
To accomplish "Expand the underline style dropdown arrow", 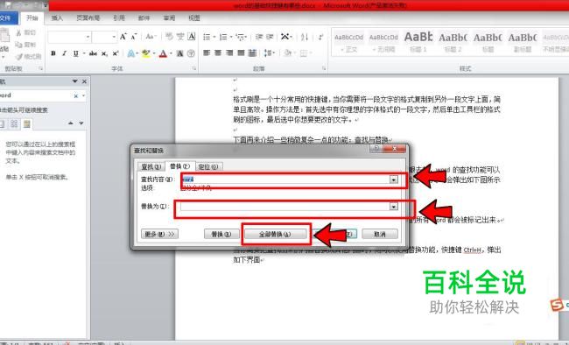I will (x=83, y=53).
